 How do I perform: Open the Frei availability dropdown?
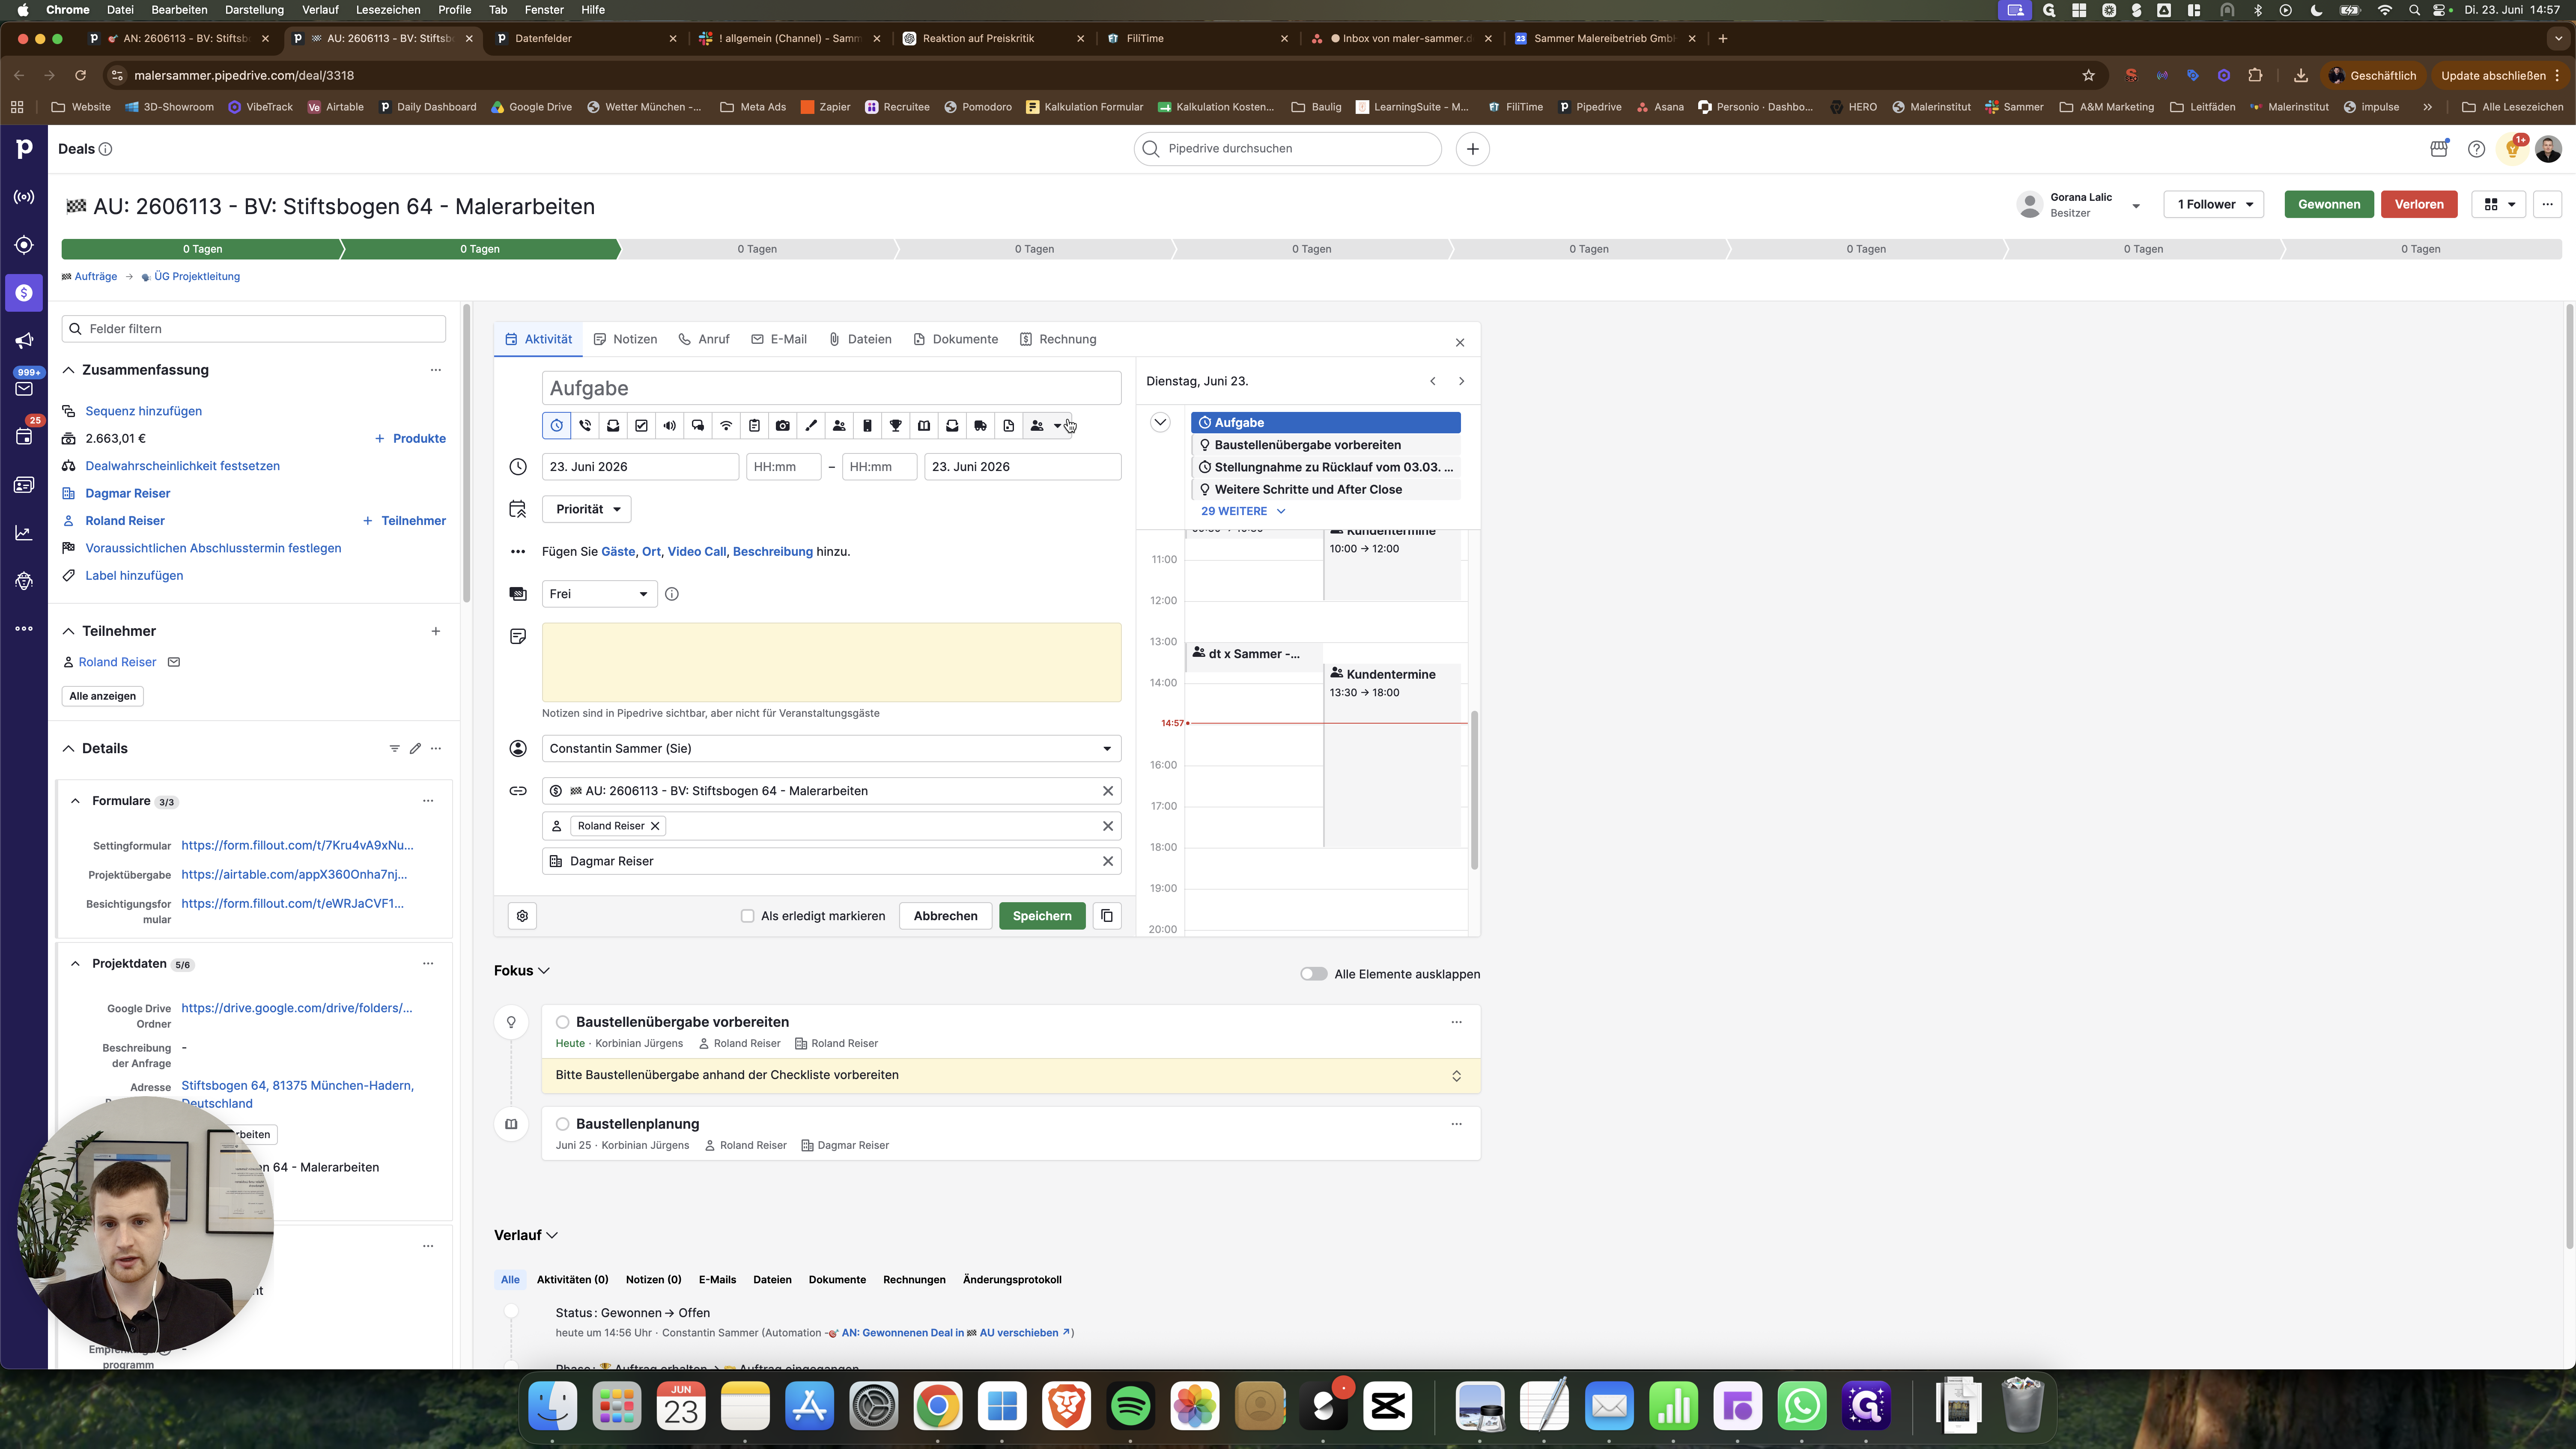click(599, 594)
